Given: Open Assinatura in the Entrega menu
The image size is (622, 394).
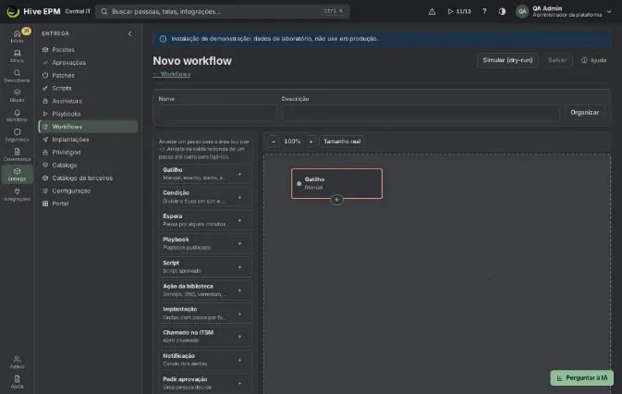Looking at the screenshot, I should (88, 101).
